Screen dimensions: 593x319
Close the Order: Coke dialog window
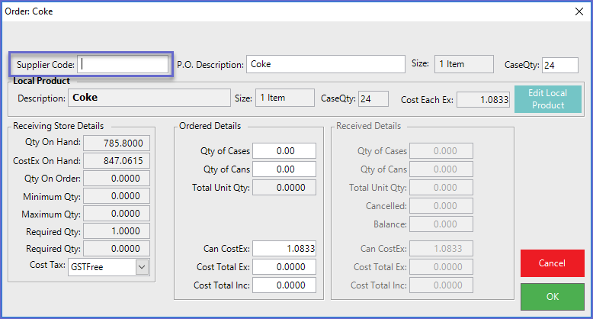575,11
